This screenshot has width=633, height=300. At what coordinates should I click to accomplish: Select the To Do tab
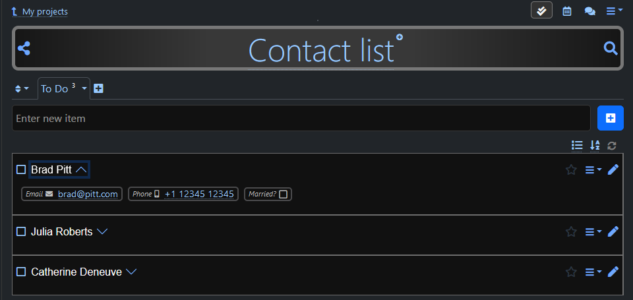pos(55,88)
